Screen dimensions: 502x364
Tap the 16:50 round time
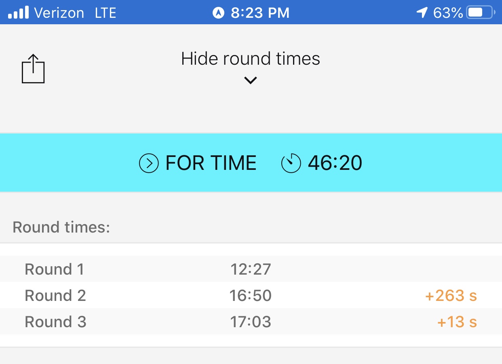click(251, 296)
